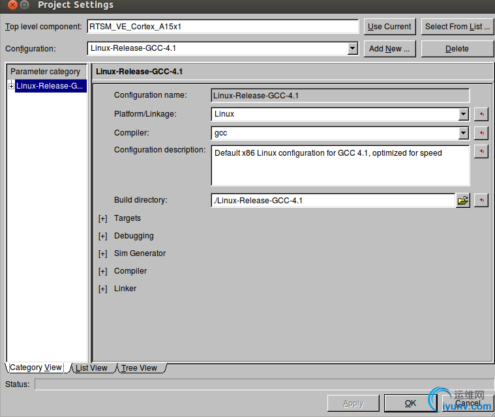This screenshot has width=495, height=417.
Task: Click the Top level component text field
Action: 223,27
